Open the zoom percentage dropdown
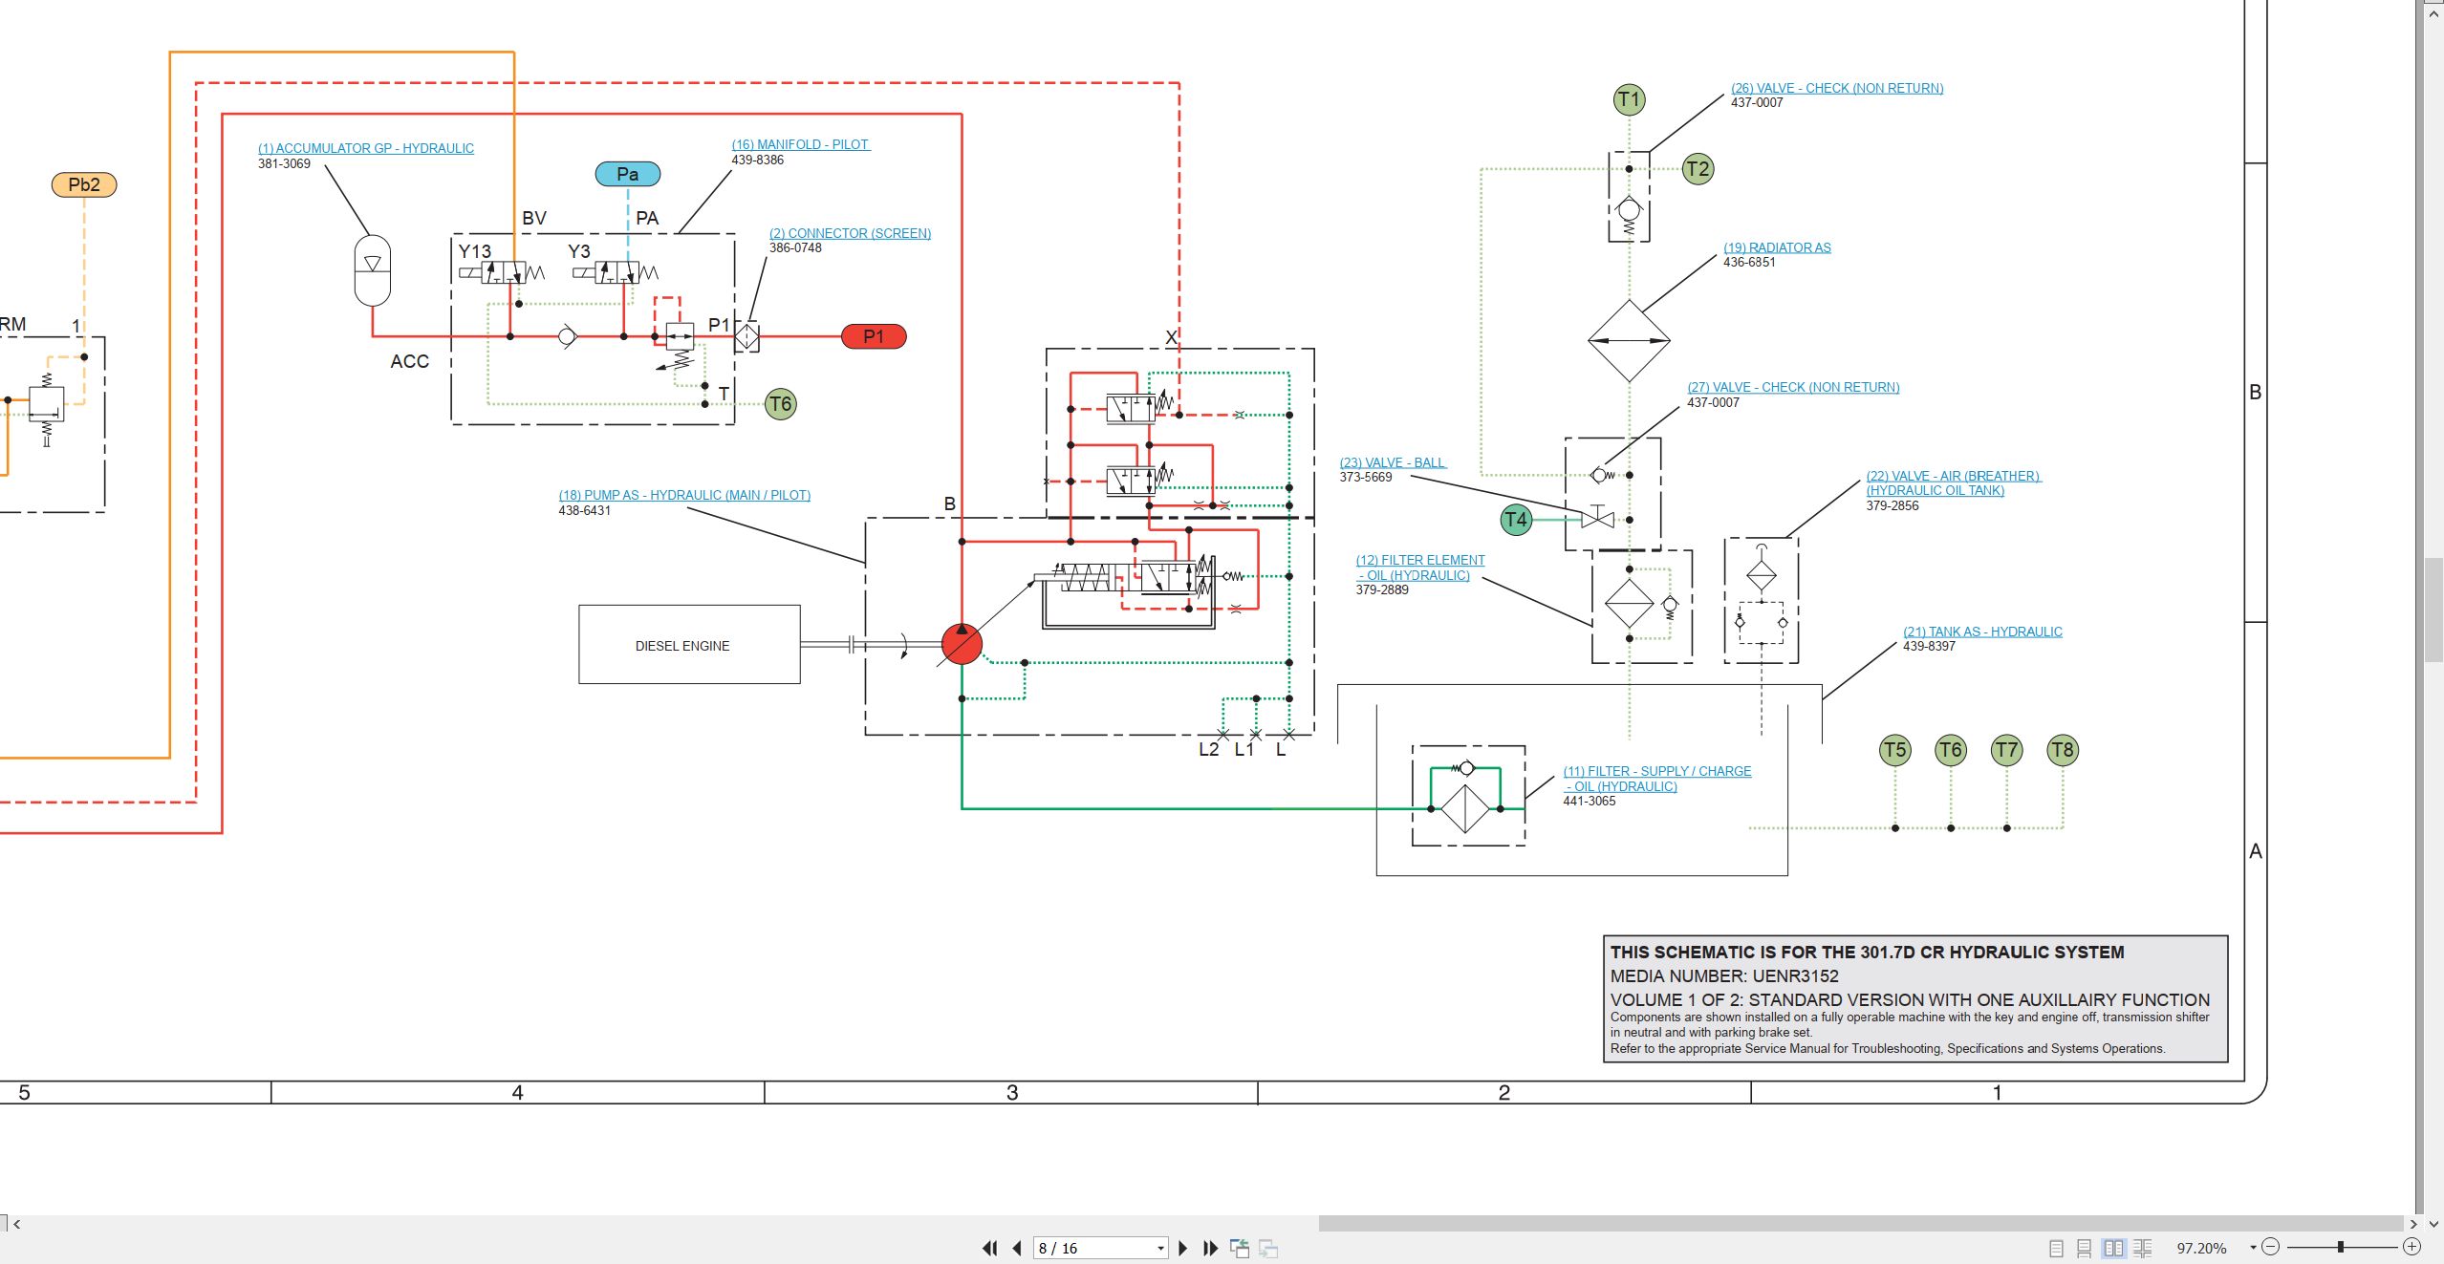 click(2253, 1248)
